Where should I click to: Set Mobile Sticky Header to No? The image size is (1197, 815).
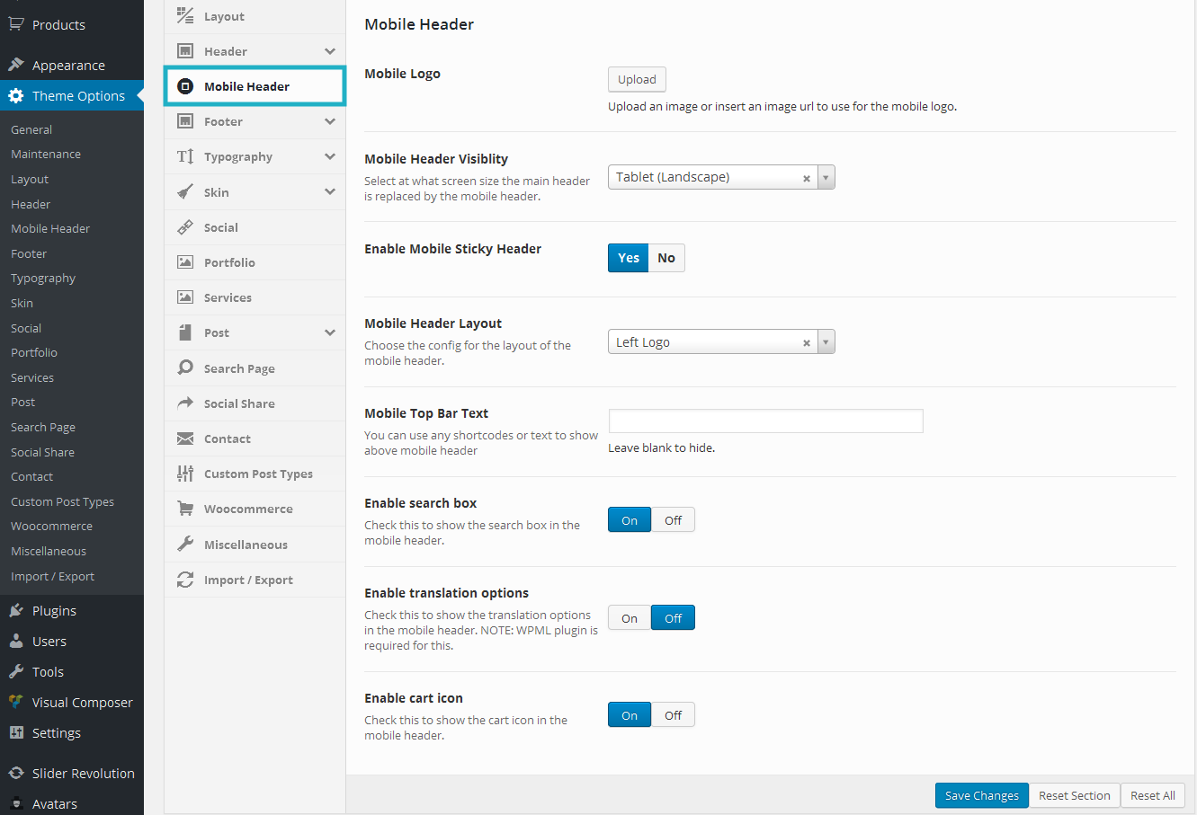[666, 258]
